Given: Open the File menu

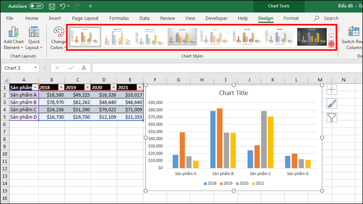Looking at the screenshot, I should pos(9,18).
